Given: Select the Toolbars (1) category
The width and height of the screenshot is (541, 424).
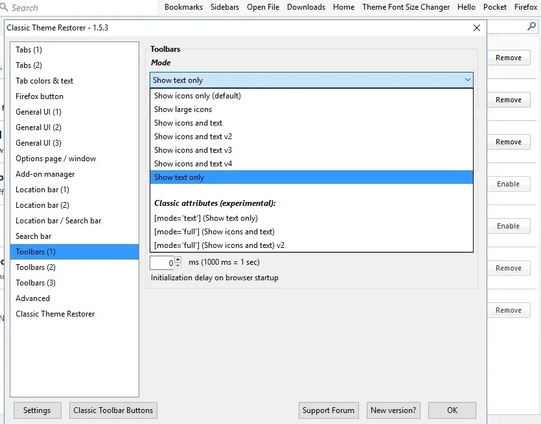Looking at the screenshot, I should coord(75,252).
